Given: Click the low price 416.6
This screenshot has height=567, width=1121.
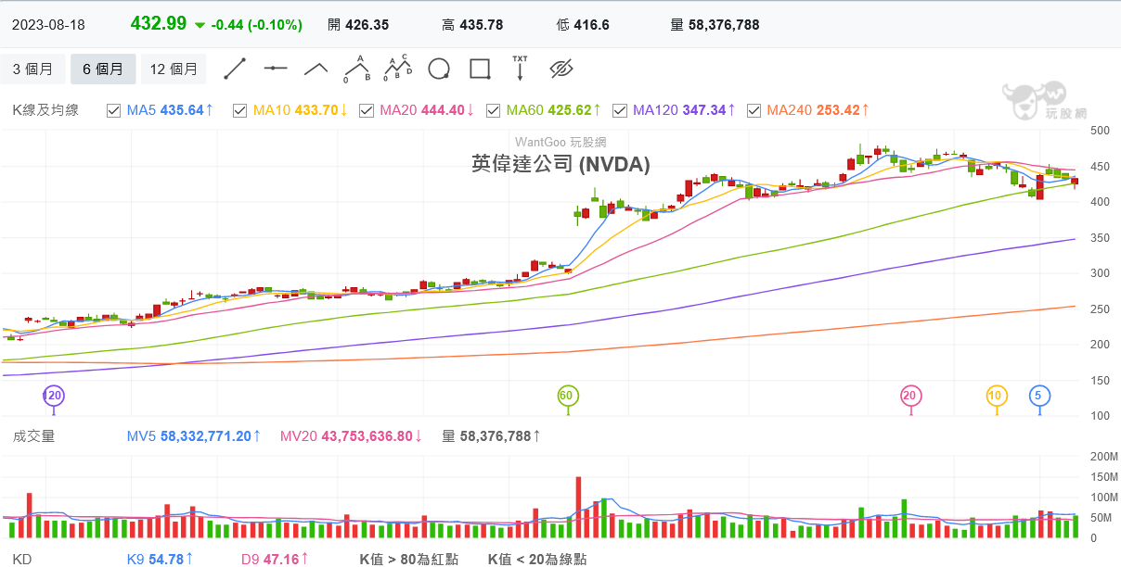Looking at the screenshot, I should click(x=592, y=25).
